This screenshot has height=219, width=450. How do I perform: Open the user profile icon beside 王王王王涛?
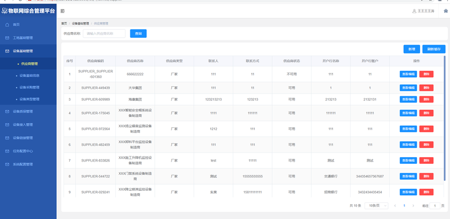(414, 11)
